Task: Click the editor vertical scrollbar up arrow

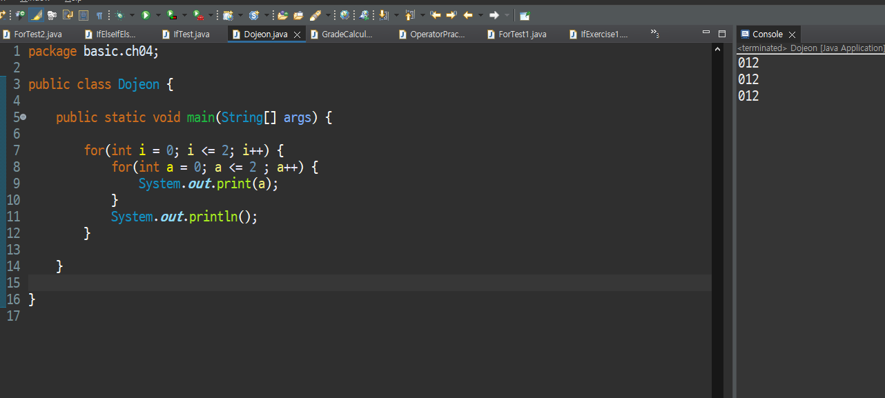Action: coord(718,50)
